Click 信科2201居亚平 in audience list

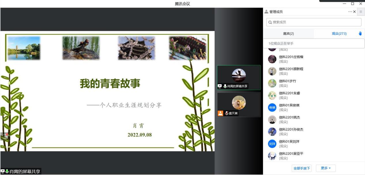point(291,154)
